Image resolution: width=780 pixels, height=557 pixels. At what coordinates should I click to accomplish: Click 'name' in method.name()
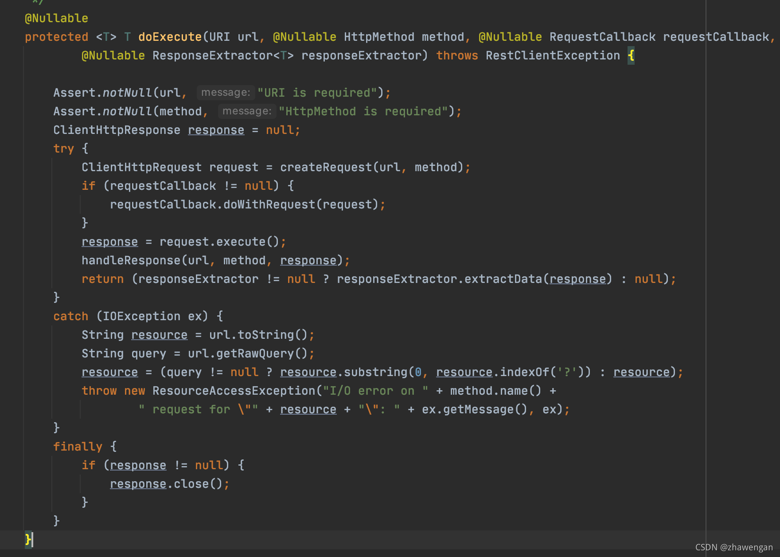(x=514, y=391)
